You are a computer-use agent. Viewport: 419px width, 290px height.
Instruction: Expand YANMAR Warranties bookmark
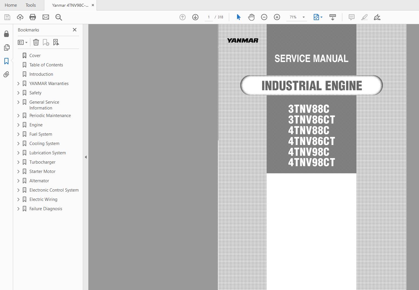18,84
